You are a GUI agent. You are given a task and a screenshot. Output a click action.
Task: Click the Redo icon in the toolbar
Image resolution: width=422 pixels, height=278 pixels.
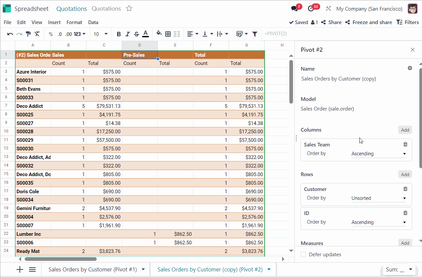point(19,34)
